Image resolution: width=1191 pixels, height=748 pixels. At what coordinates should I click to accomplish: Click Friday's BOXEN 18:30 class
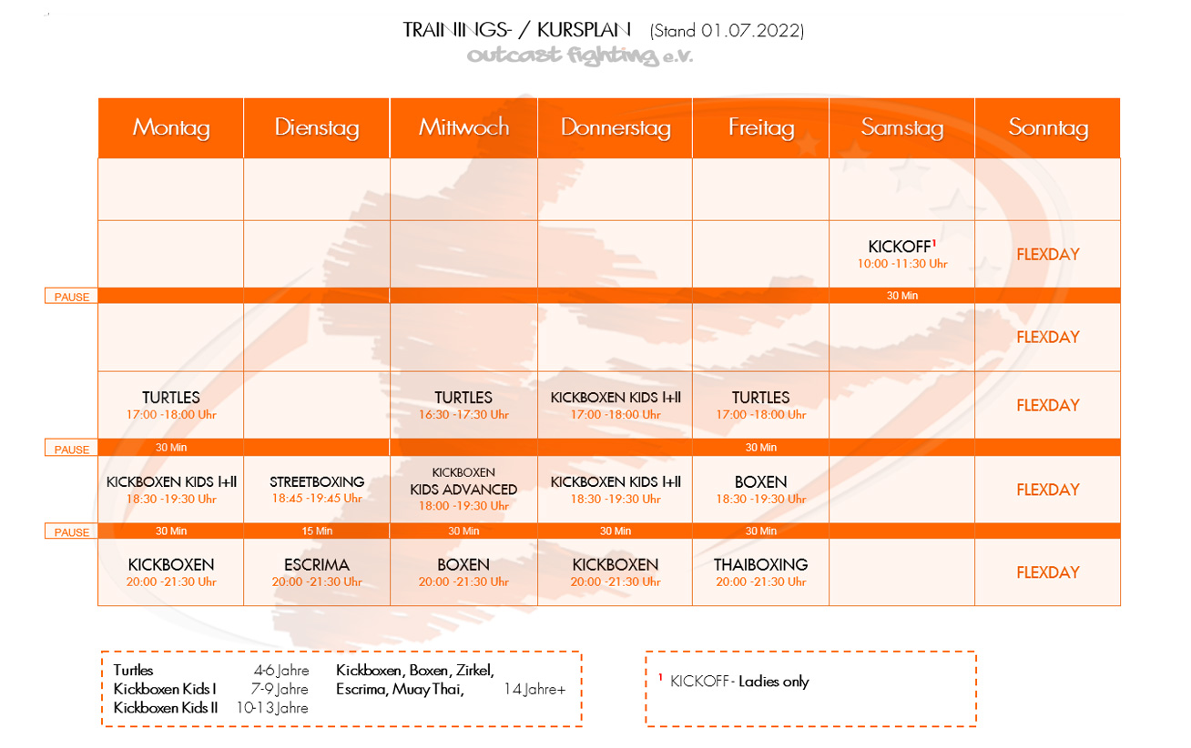click(x=761, y=490)
